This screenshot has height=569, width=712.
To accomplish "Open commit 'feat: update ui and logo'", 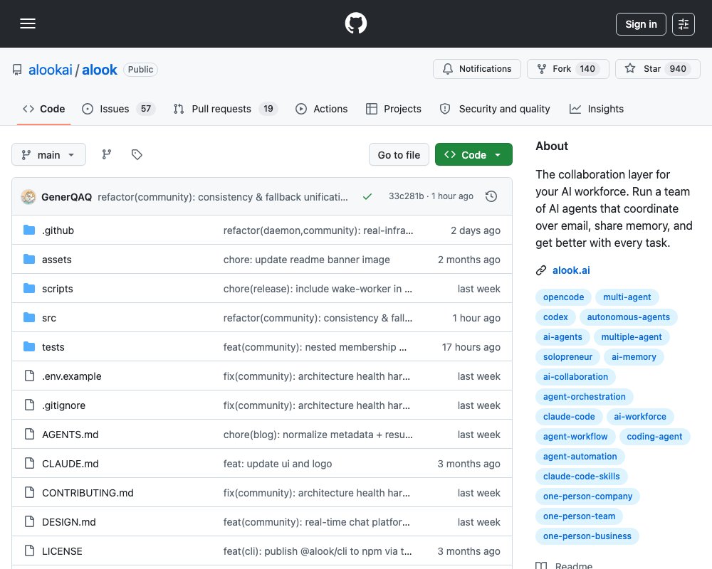I will click(x=278, y=464).
